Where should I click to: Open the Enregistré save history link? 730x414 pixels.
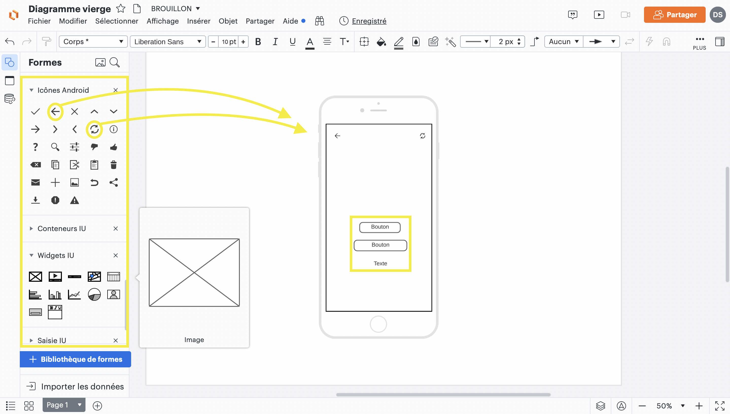[369, 21]
